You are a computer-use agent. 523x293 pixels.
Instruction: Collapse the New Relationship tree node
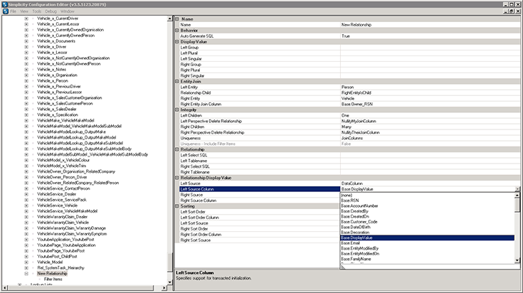(26, 274)
